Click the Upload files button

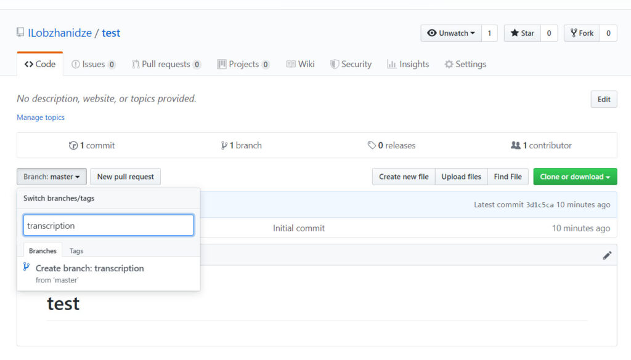(461, 177)
